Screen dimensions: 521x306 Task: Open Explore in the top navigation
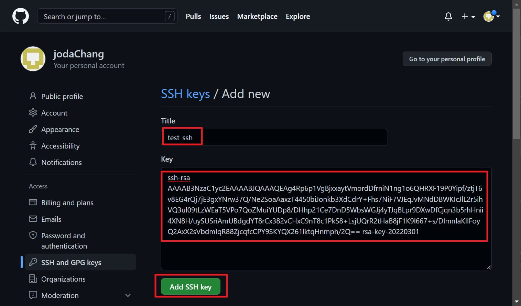click(x=298, y=17)
